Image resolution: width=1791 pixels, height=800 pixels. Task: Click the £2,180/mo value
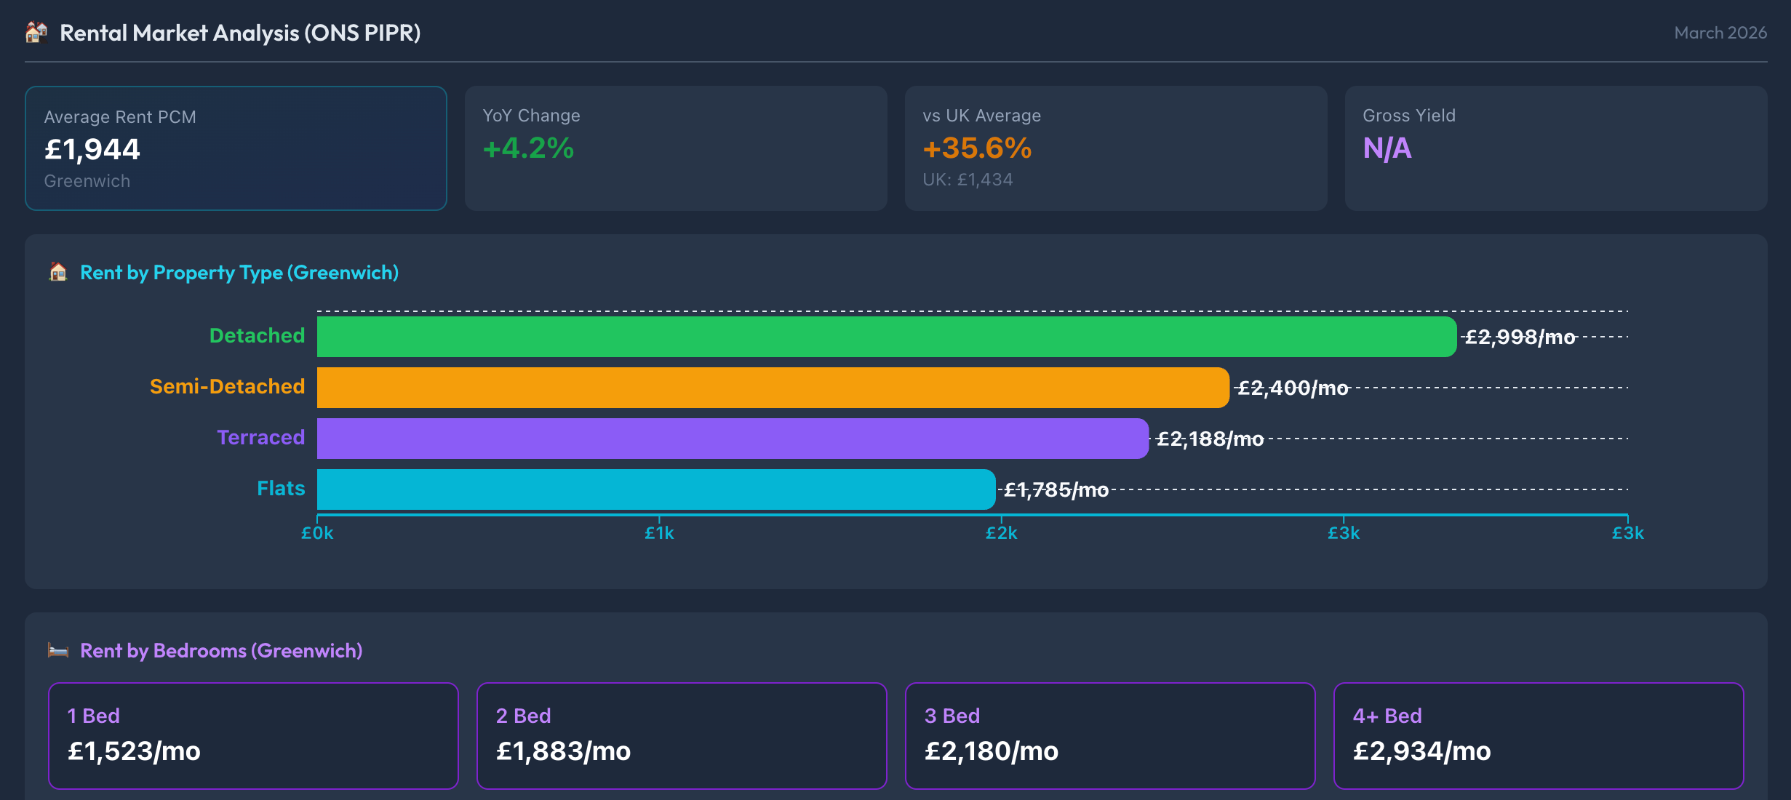pos(992,751)
